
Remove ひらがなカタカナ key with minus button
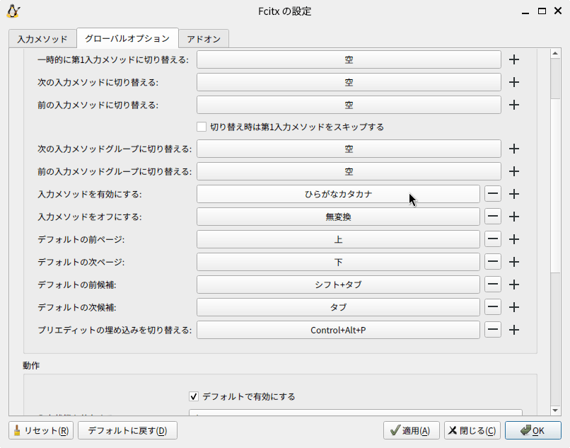pos(493,194)
